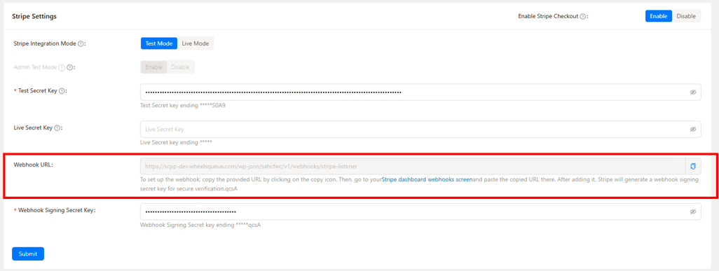Reveal Live Secret Key via eye icon
This screenshot has height=271, width=719.
(693, 130)
